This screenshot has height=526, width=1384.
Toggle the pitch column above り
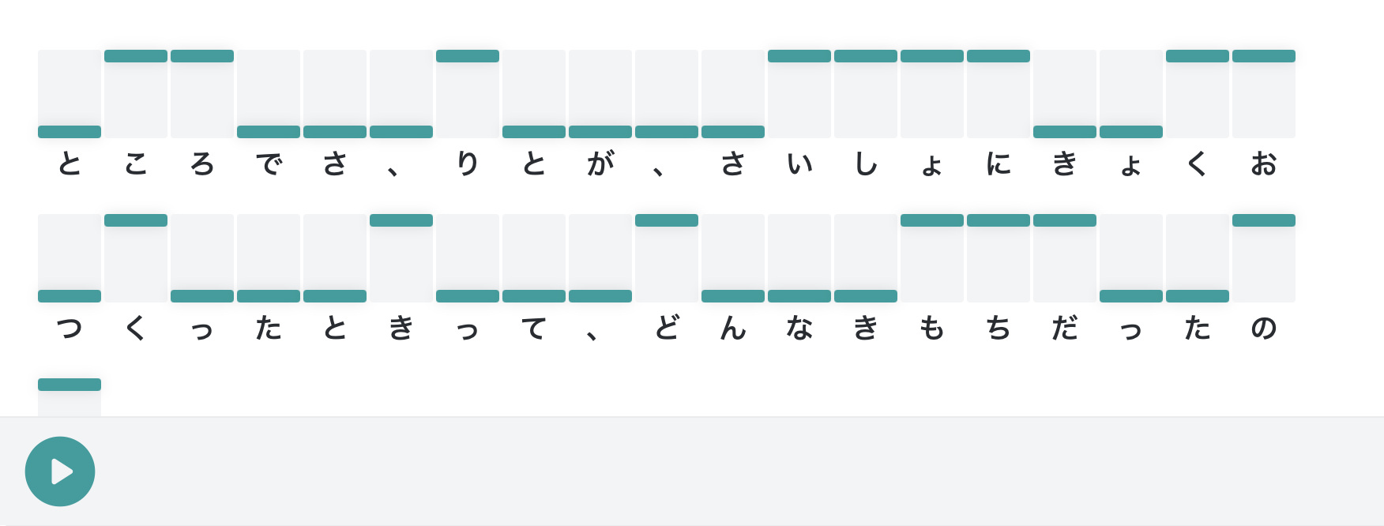click(468, 94)
